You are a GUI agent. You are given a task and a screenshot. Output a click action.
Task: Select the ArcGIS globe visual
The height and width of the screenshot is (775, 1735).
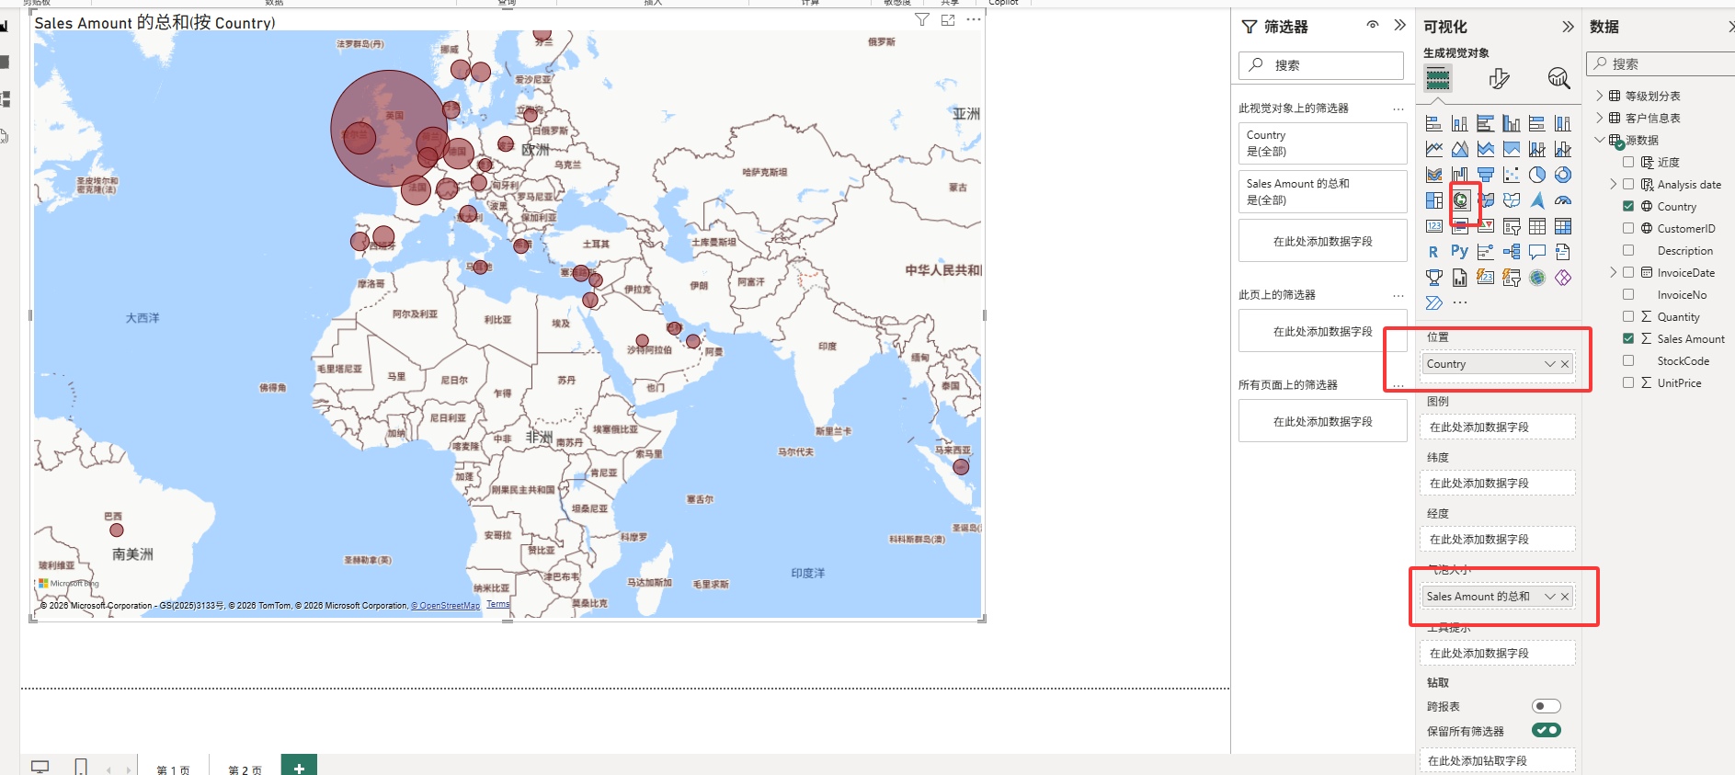[1536, 278]
